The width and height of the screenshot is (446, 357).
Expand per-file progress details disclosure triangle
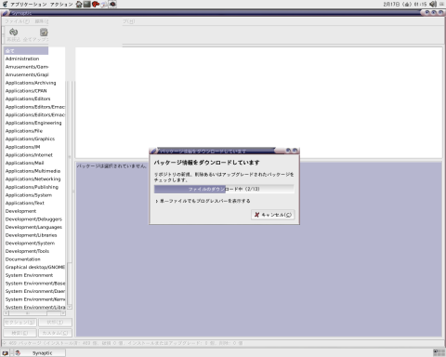tap(157, 201)
